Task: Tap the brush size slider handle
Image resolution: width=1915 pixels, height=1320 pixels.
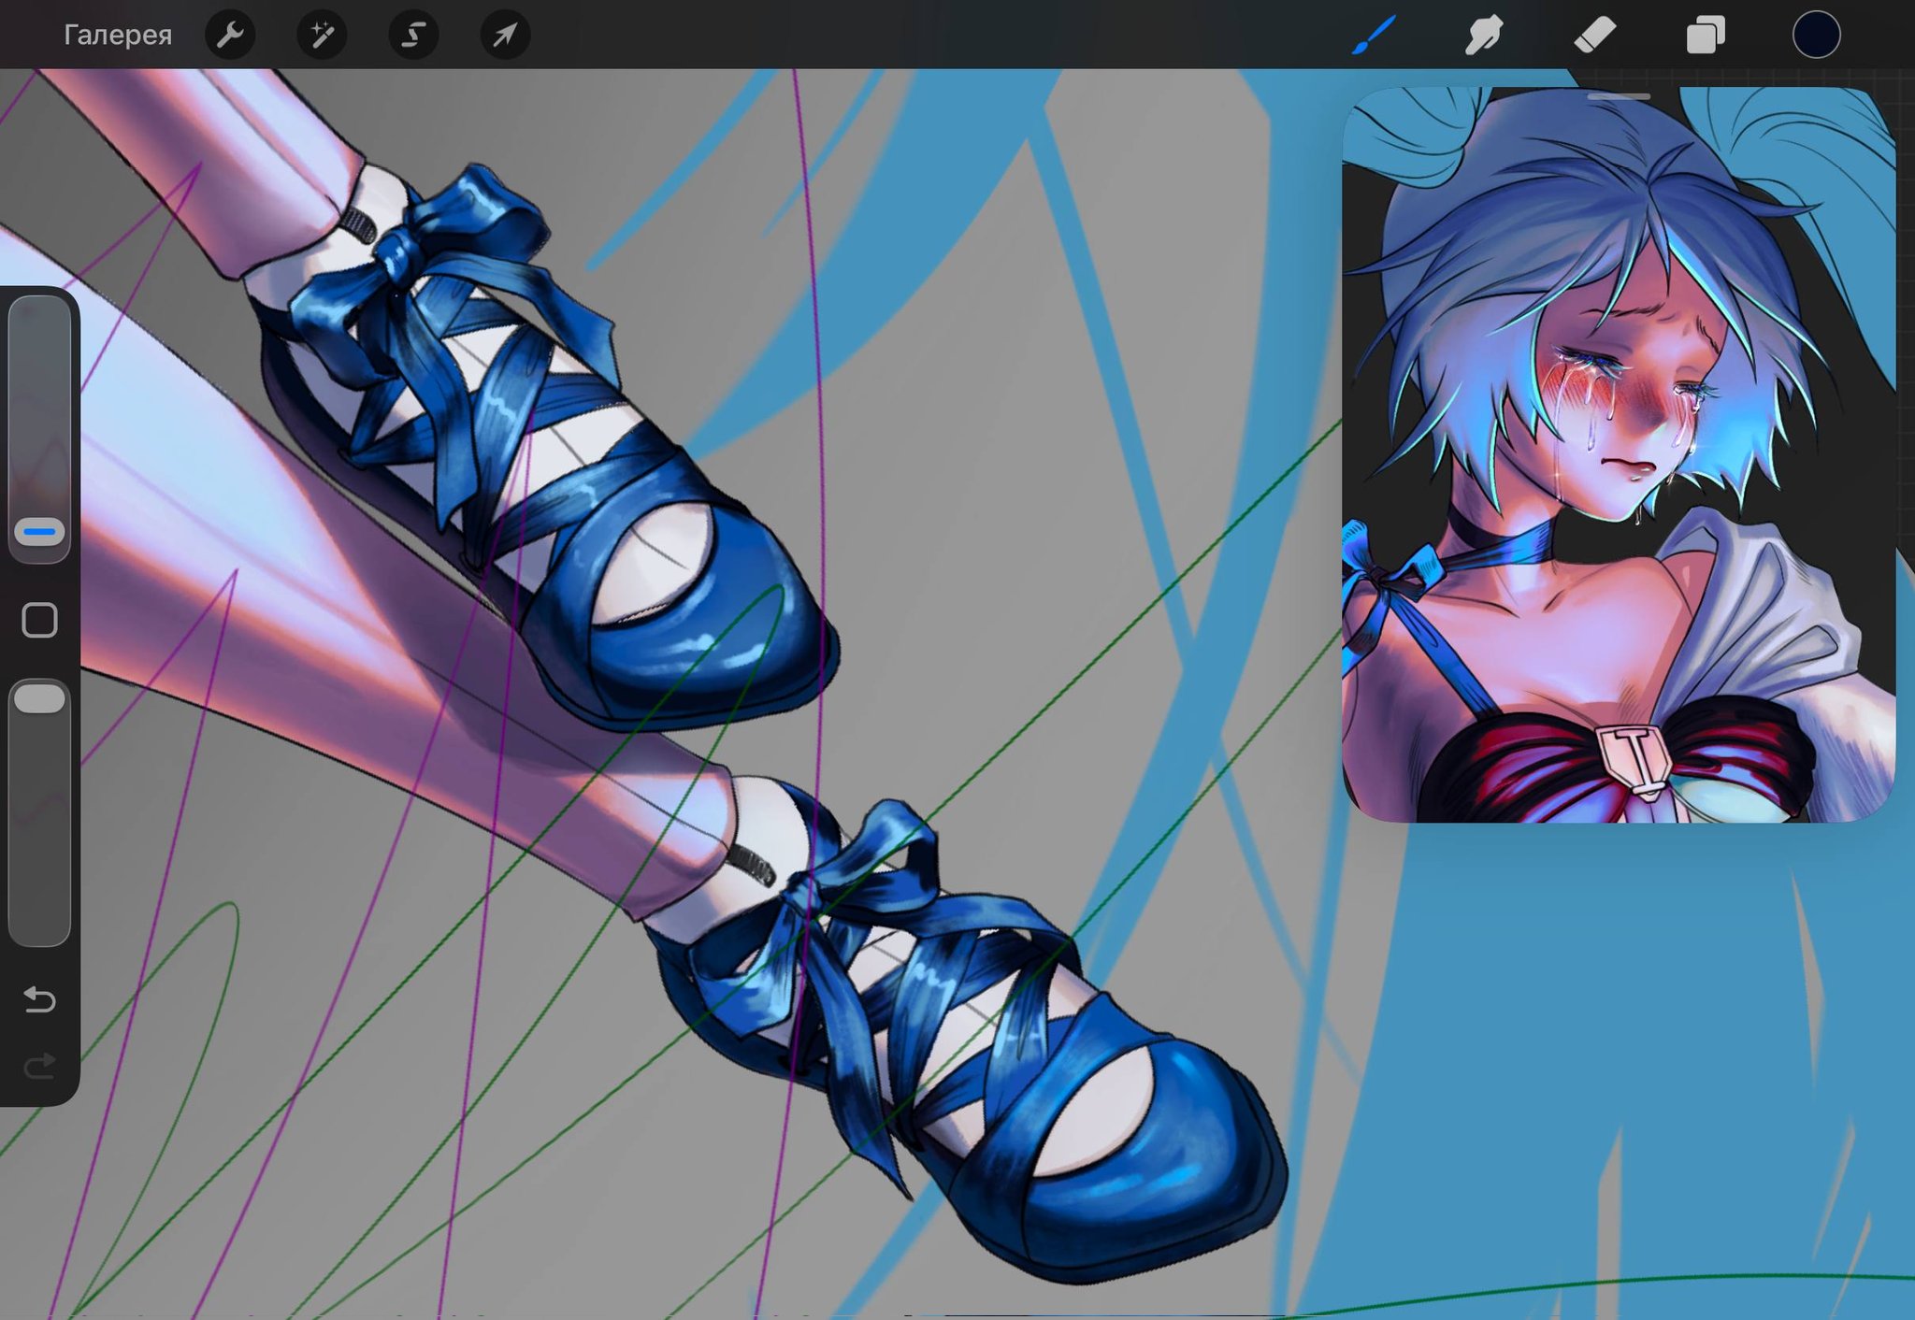Action: 39,532
